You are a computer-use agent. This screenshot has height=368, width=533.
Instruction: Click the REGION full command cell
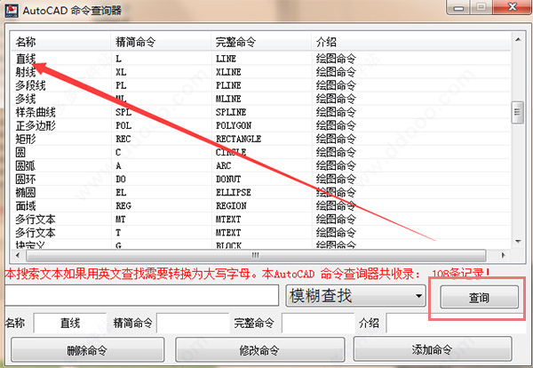click(x=231, y=205)
